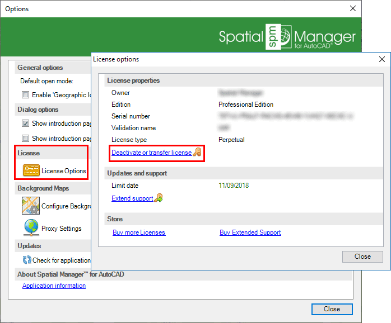
Task: Open the Deactivate or transfer license link
Action: click(x=151, y=153)
